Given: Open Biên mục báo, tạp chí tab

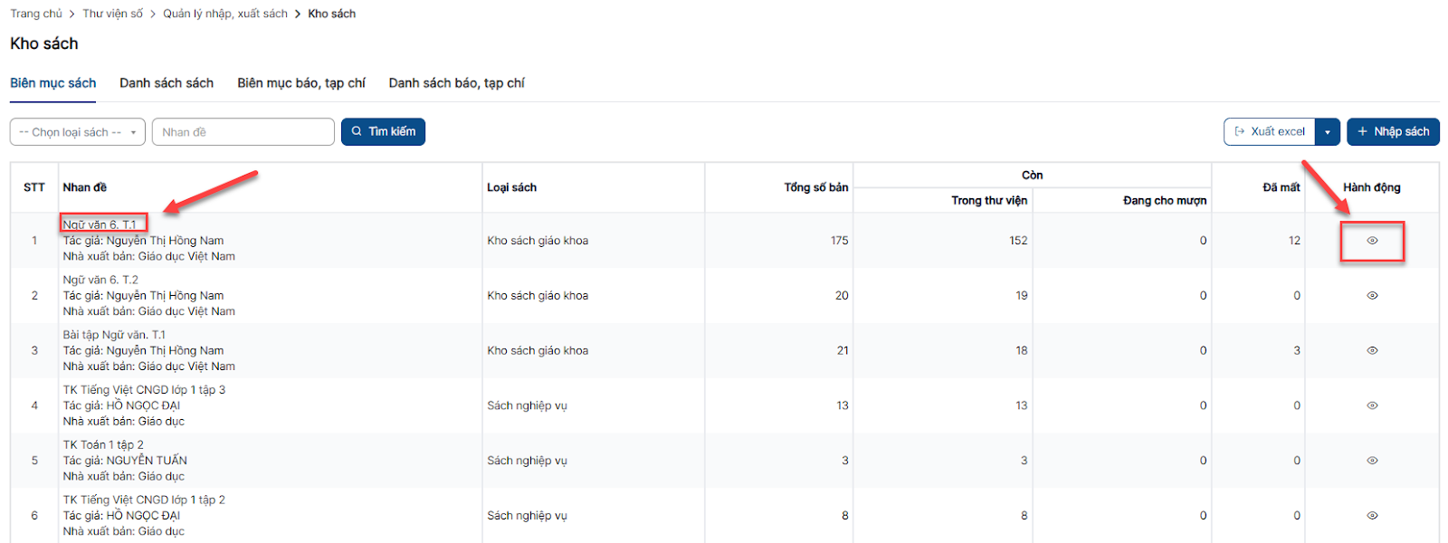Looking at the screenshot, I should click(x=301, y=83).
